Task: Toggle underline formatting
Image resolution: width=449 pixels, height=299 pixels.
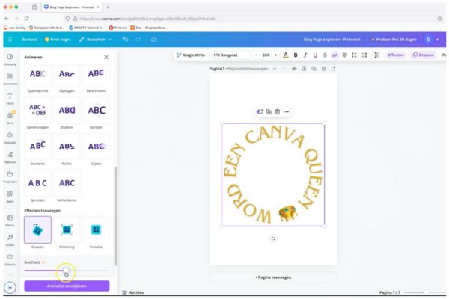Action: 315,55
